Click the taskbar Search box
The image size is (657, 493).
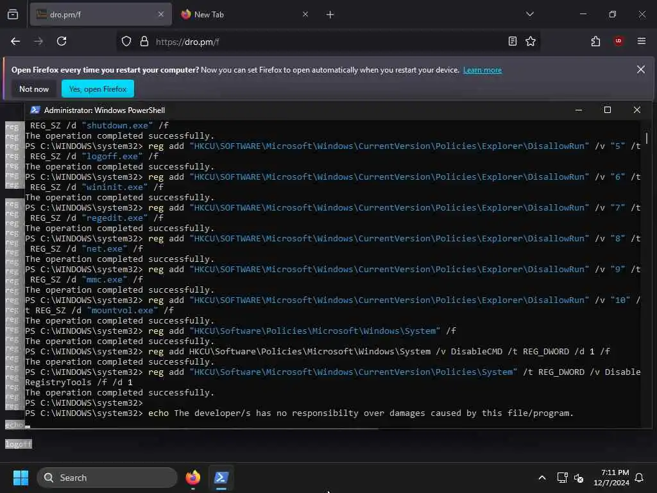coord(107,478)
